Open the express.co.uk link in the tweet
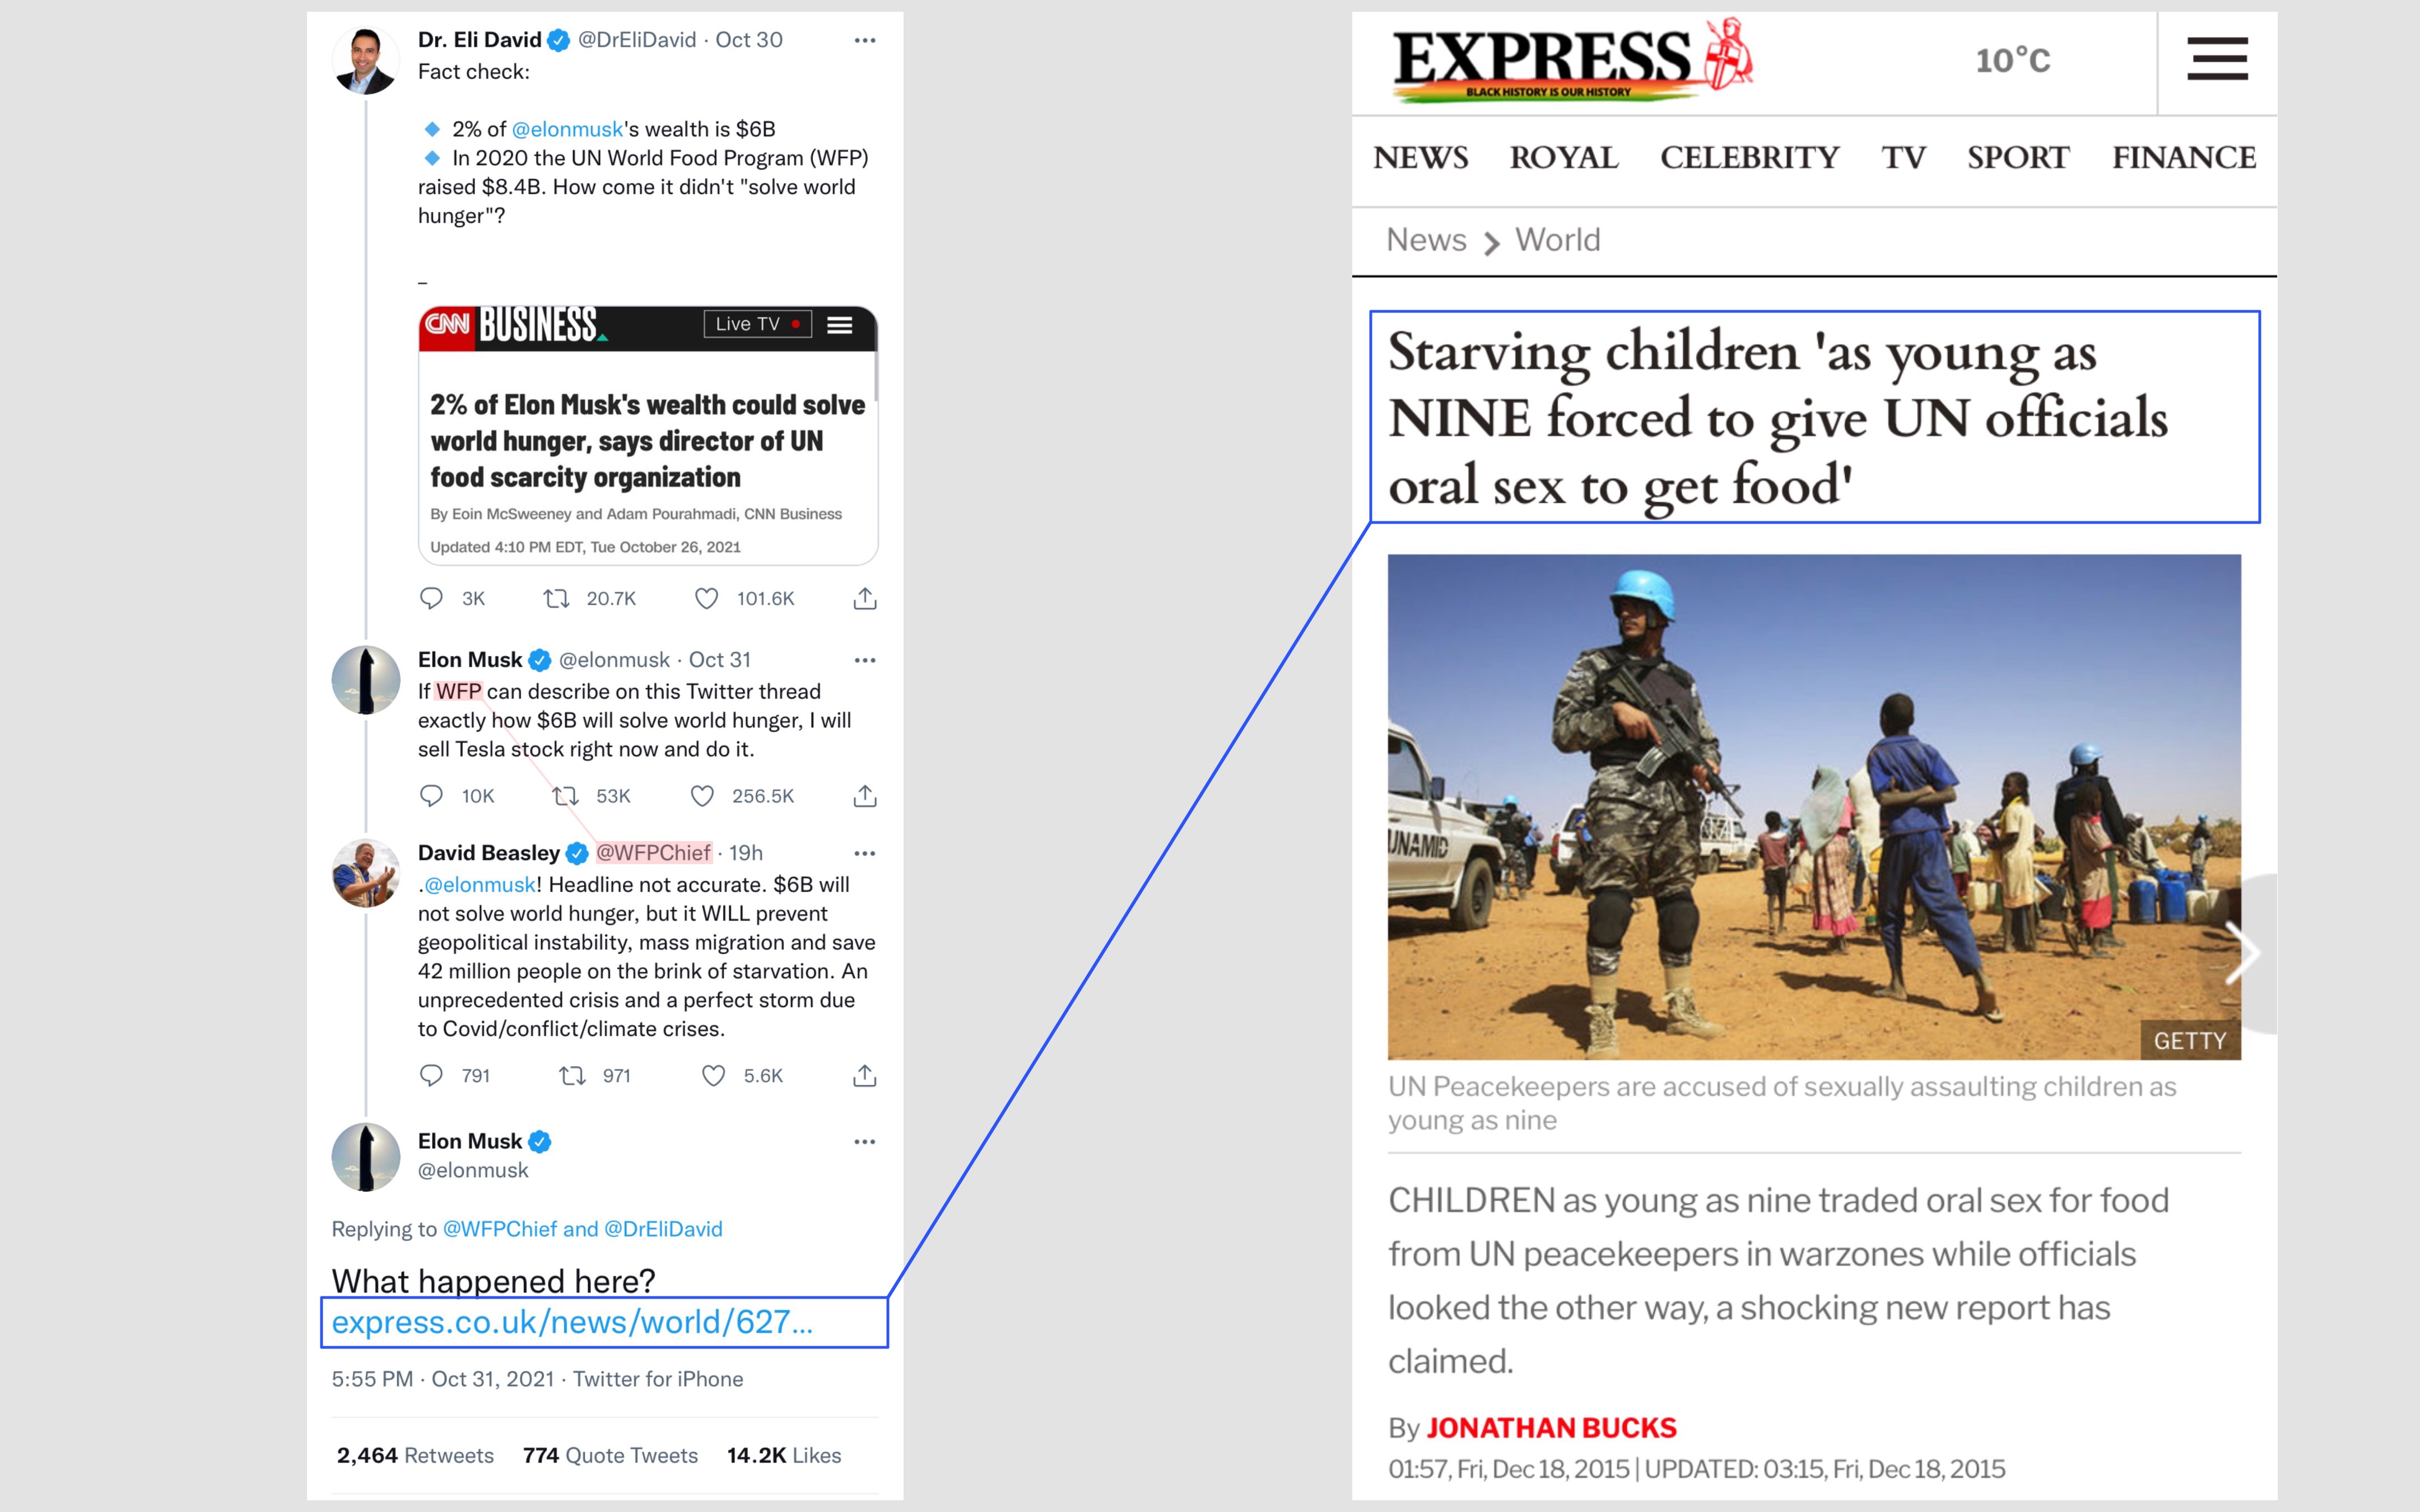2420x1512 pixels. tap(572, 1322)
